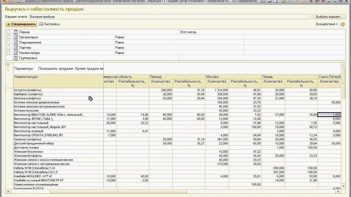Enable the Период checkbox
The height and width of the screenshot is (197, 351).
(x=8, y=32)
